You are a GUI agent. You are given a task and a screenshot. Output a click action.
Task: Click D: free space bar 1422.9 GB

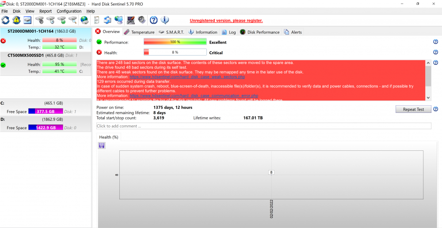tap(46, 127)
